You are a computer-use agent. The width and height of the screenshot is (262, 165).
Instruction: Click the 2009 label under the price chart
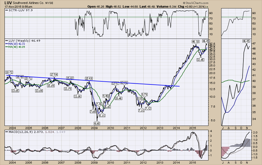(94, 128)
